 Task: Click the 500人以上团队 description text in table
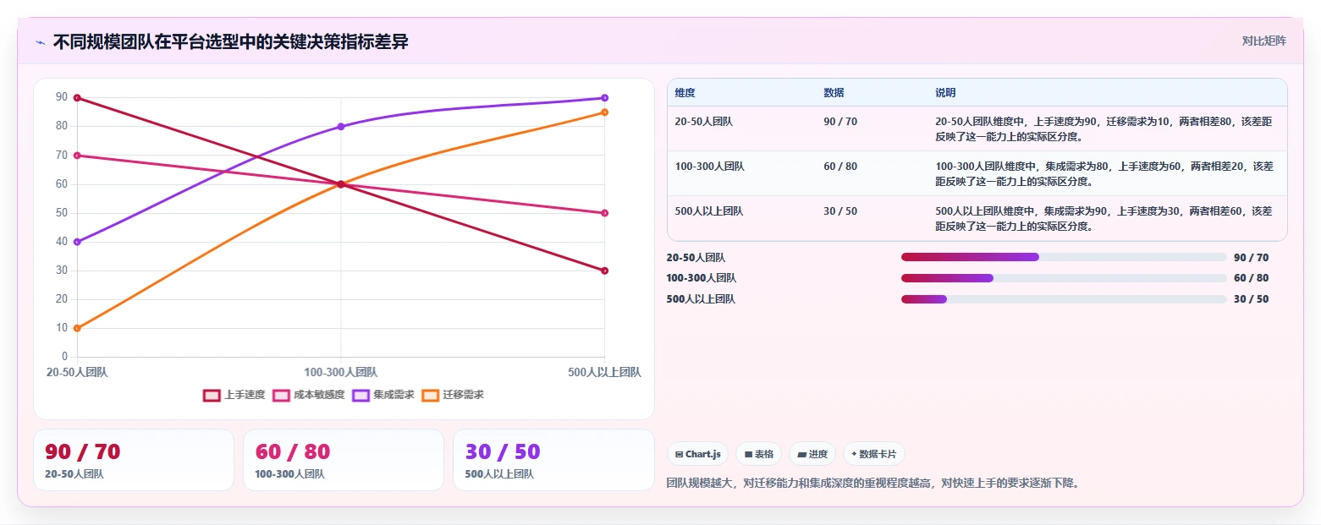[1104, 218]
